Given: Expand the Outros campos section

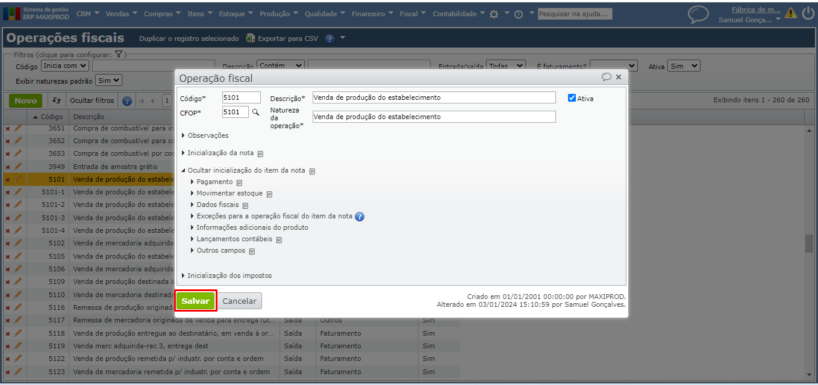Looking at the screenshot, I should 218,250.
